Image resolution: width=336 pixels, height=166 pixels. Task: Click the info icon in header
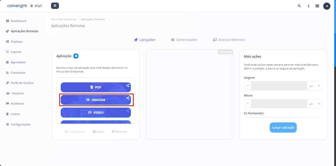(x=308, y=6)
